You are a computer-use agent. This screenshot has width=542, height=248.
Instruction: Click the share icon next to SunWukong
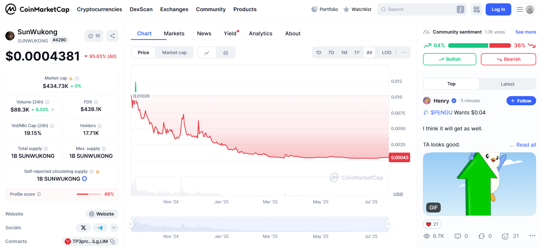pyautogui.click(x=112, y=36)
